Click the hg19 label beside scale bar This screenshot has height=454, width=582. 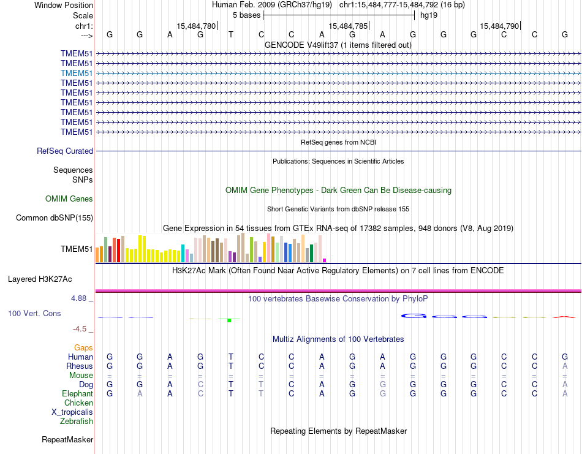(429, 15)
